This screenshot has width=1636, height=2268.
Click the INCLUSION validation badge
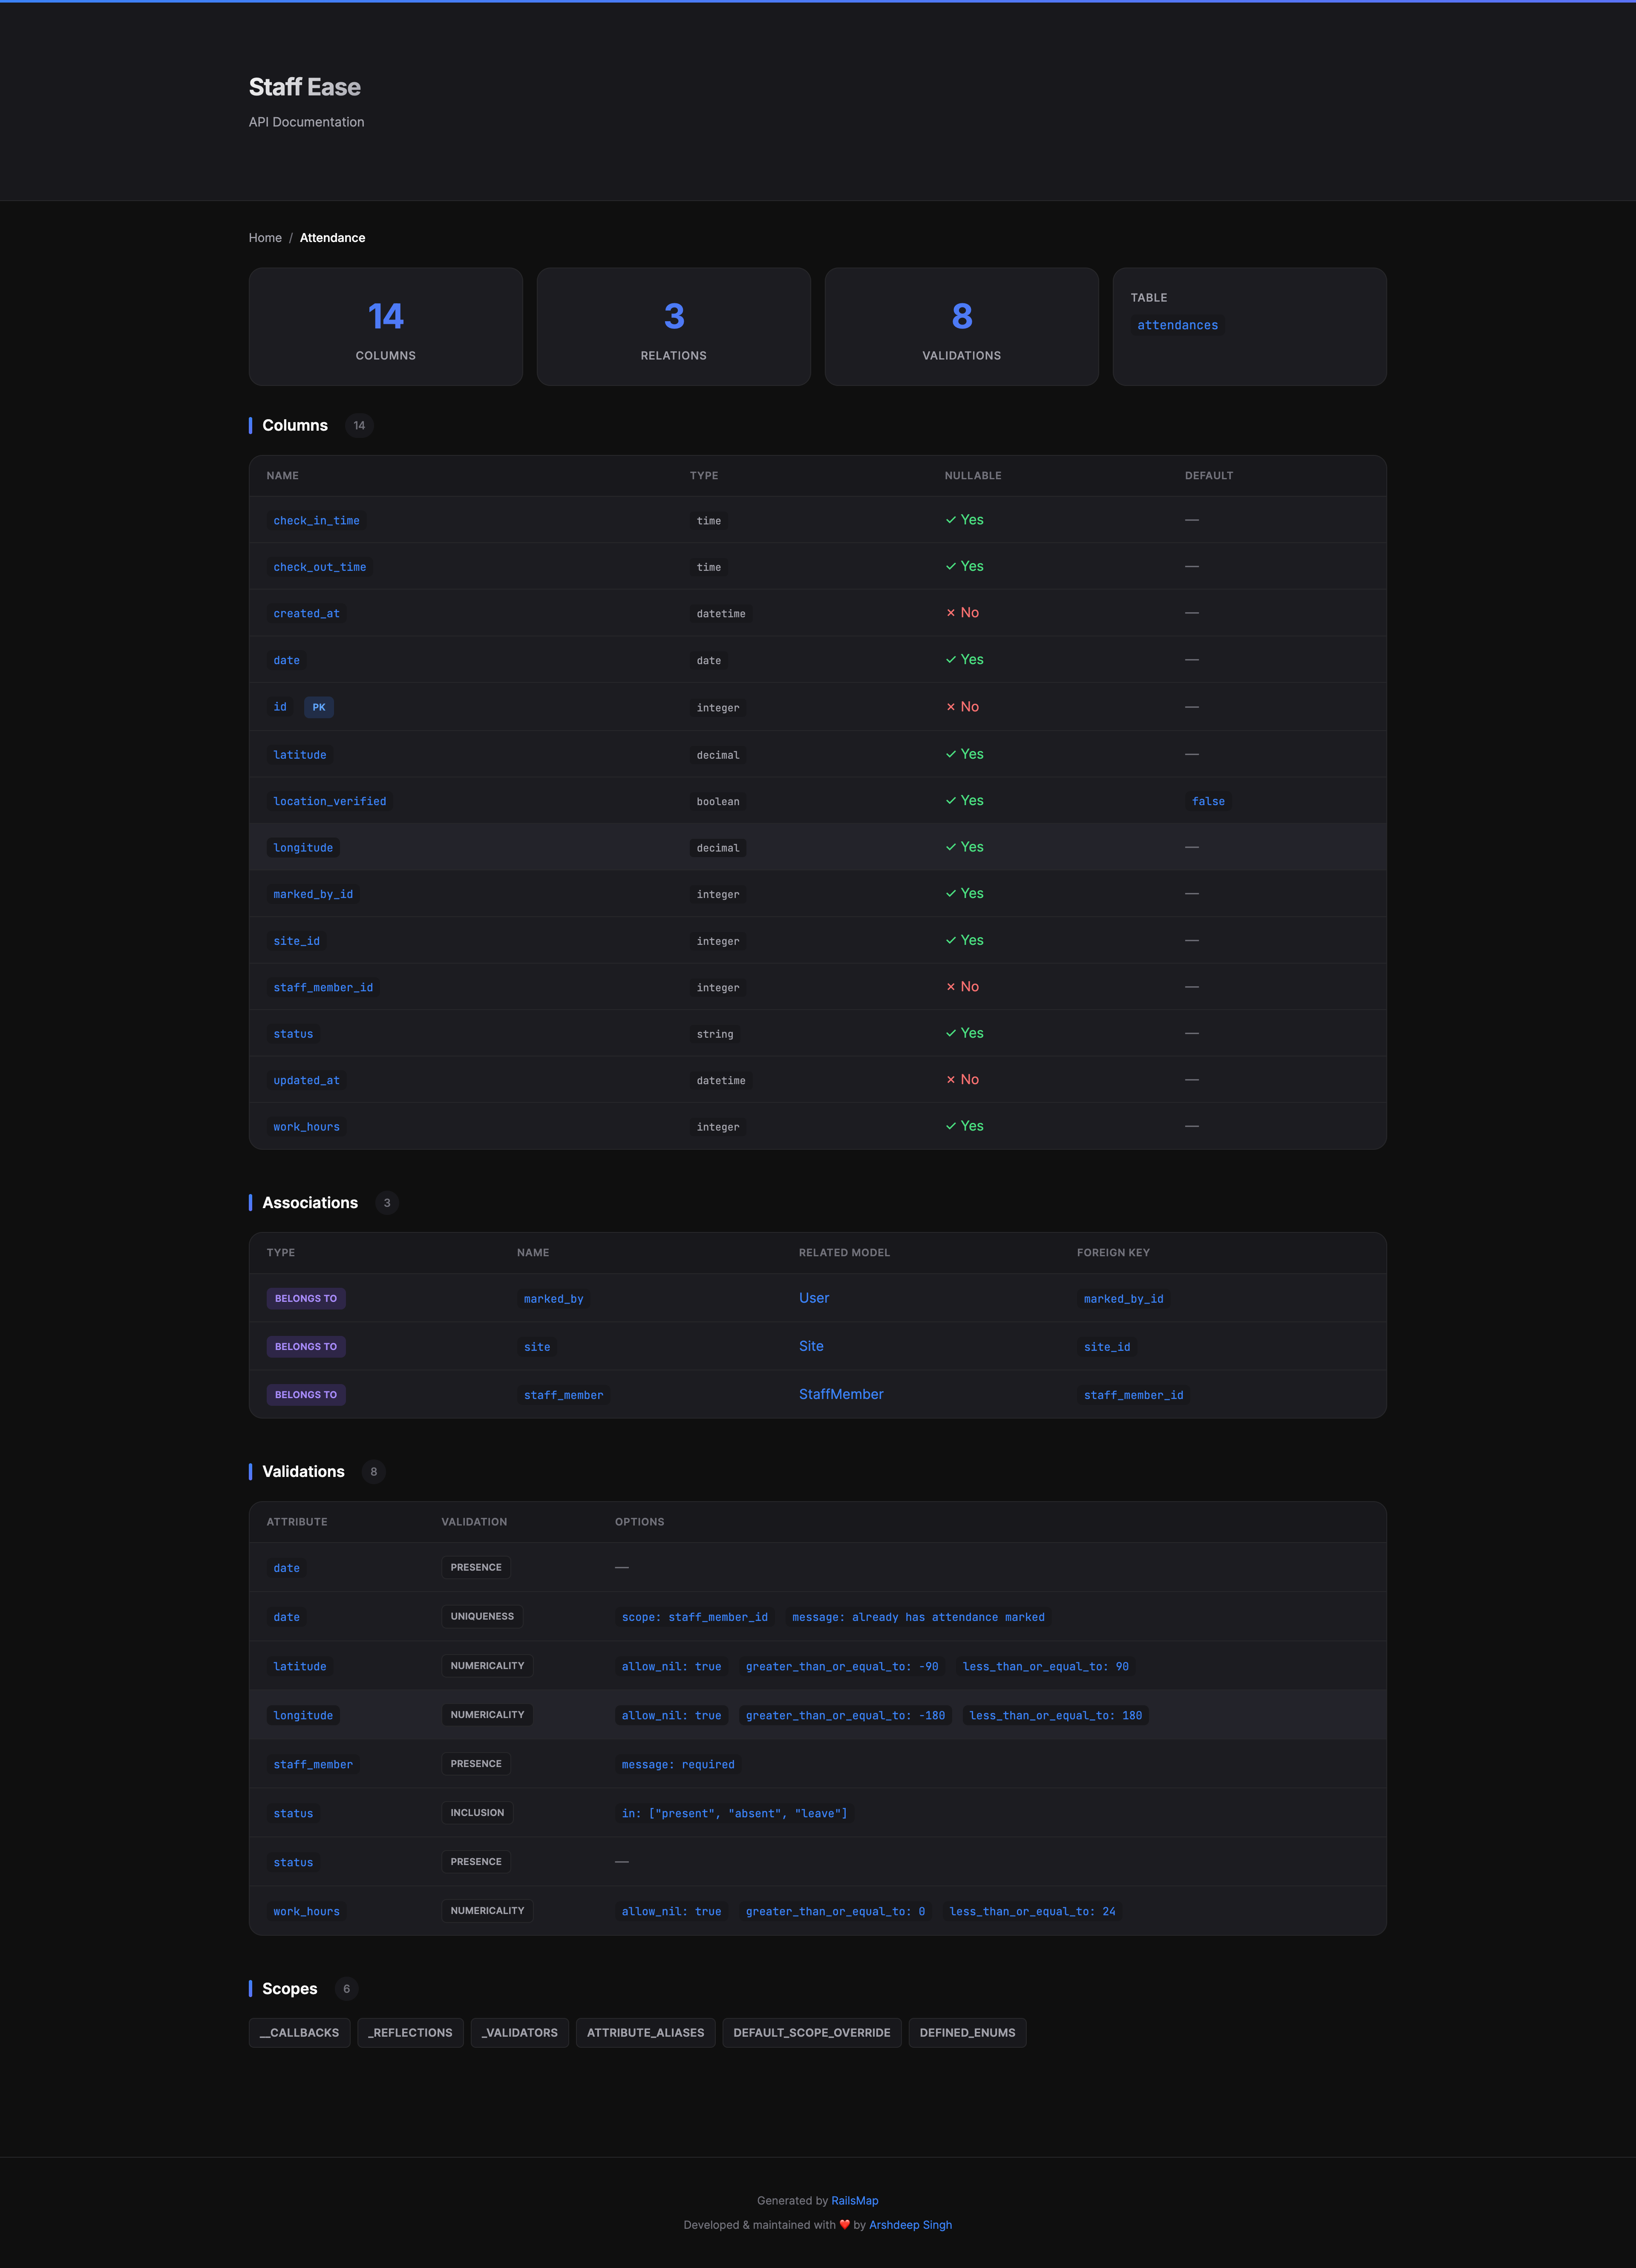477,1812
